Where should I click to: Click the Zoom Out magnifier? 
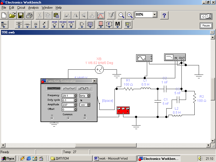click(x=121, y=15)
